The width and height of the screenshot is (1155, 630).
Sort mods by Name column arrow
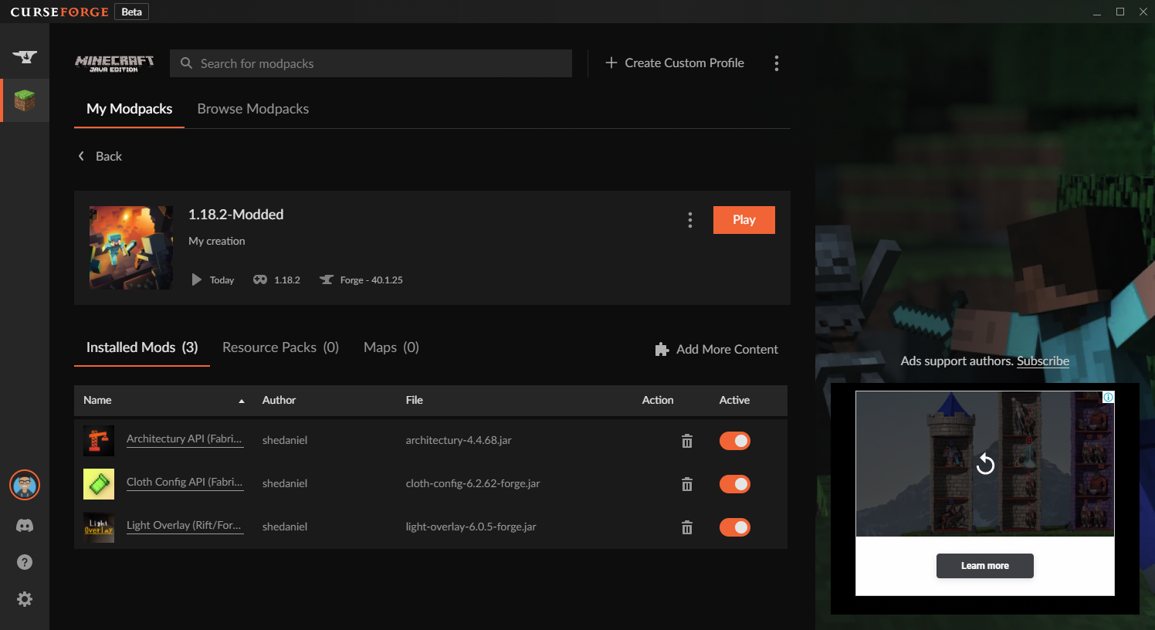tap(242, 401)
